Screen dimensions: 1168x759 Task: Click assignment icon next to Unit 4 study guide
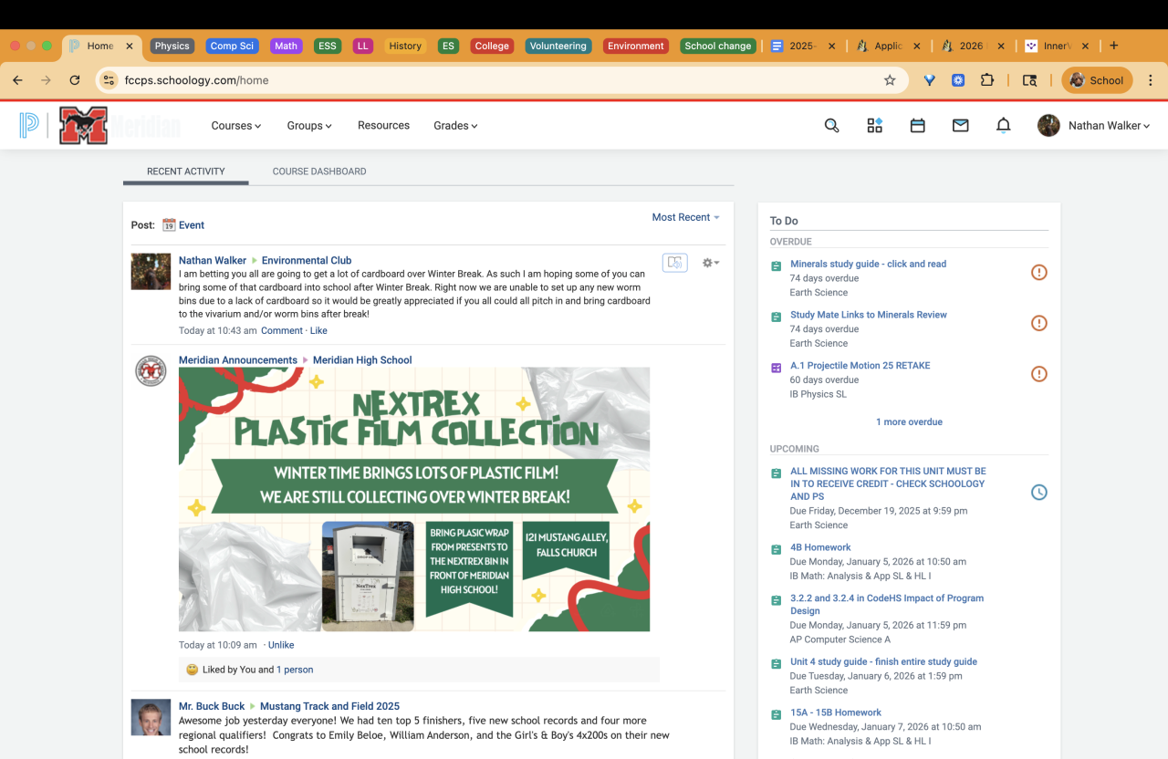[776, 663]
